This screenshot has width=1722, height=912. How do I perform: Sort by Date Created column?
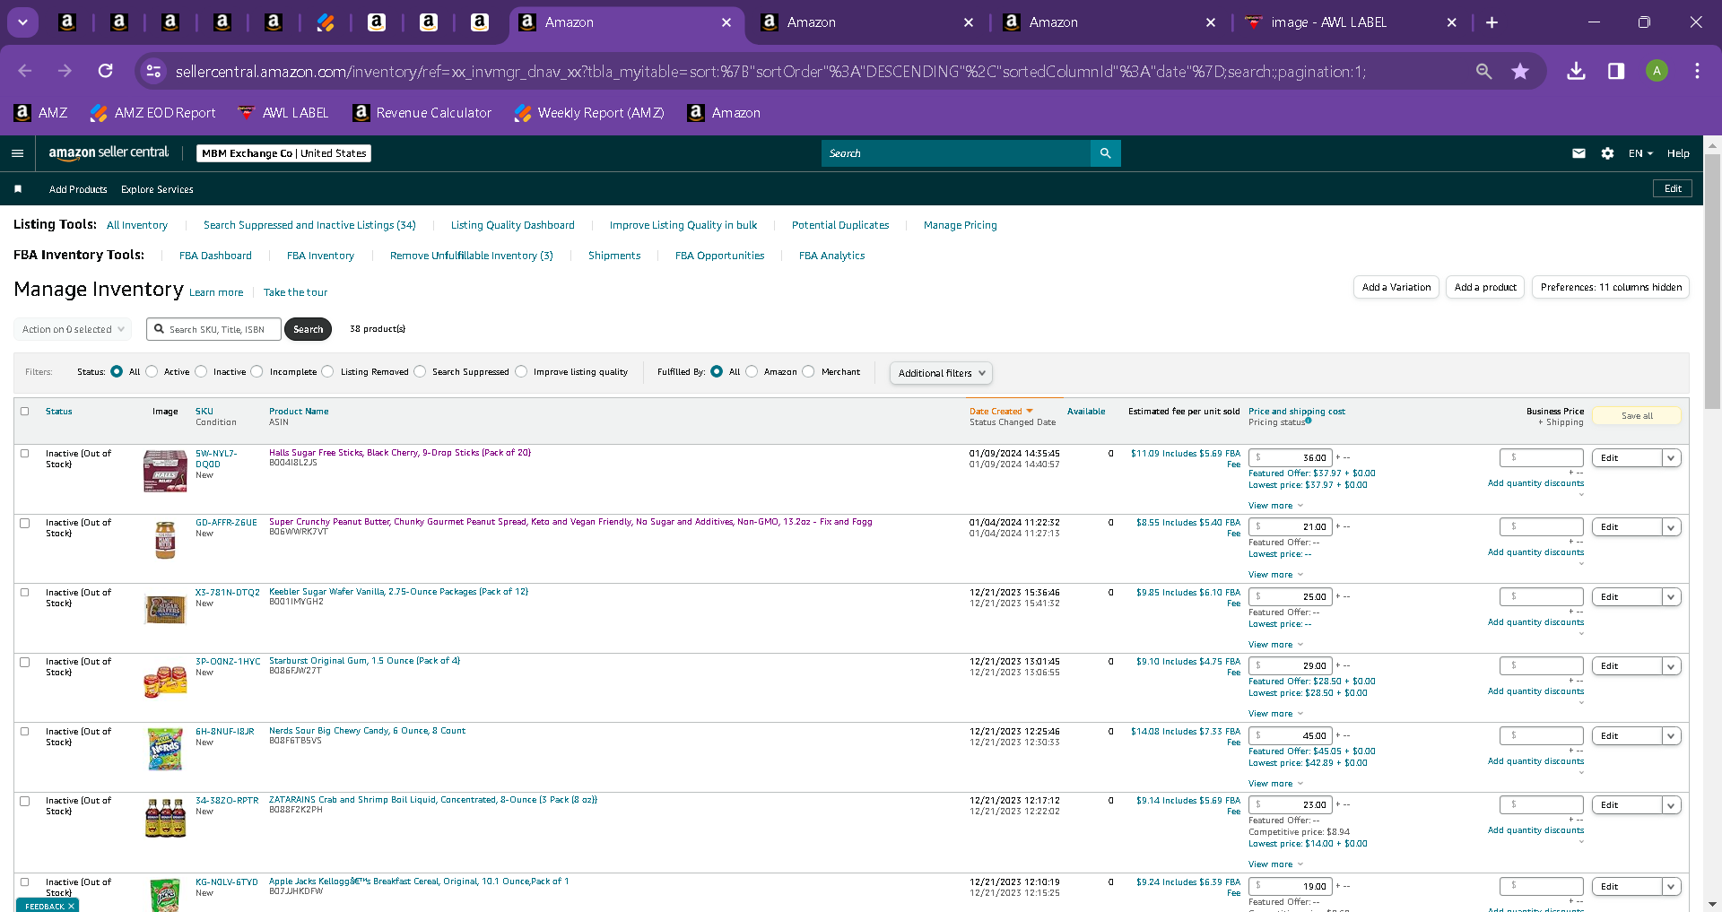[x=1000, y=412]
